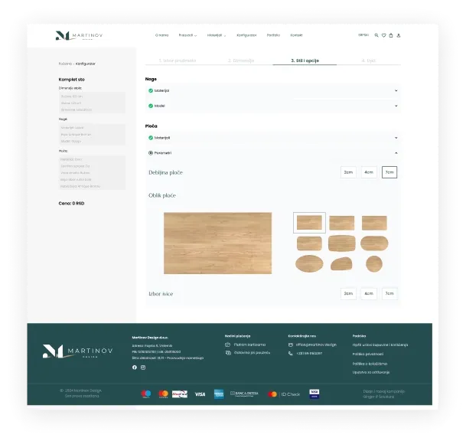Click the card payment icon in the footer

pos(228,345)
